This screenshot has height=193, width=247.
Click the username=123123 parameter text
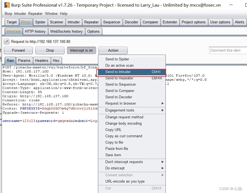19,121
